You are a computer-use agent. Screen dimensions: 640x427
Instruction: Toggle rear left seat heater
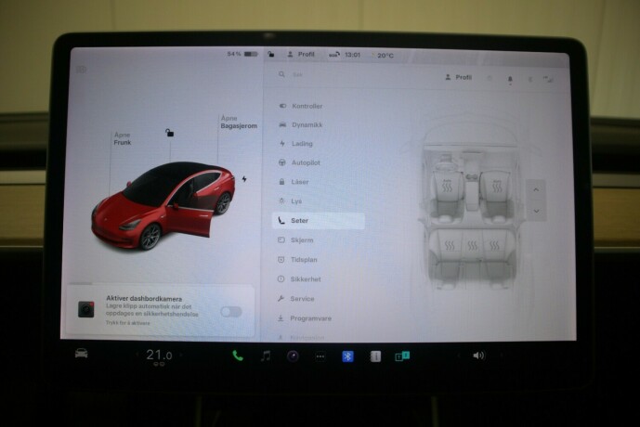(x=450, y=245)
